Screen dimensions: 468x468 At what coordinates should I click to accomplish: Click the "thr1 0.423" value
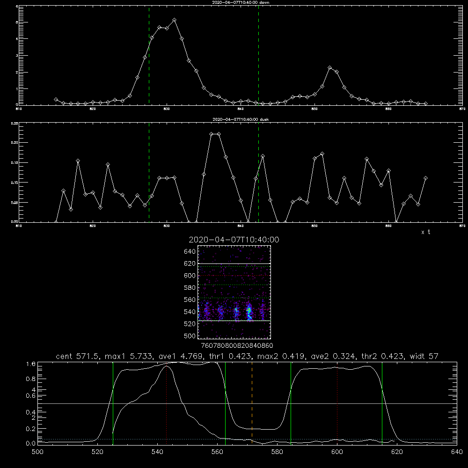[x=231, y=356]
